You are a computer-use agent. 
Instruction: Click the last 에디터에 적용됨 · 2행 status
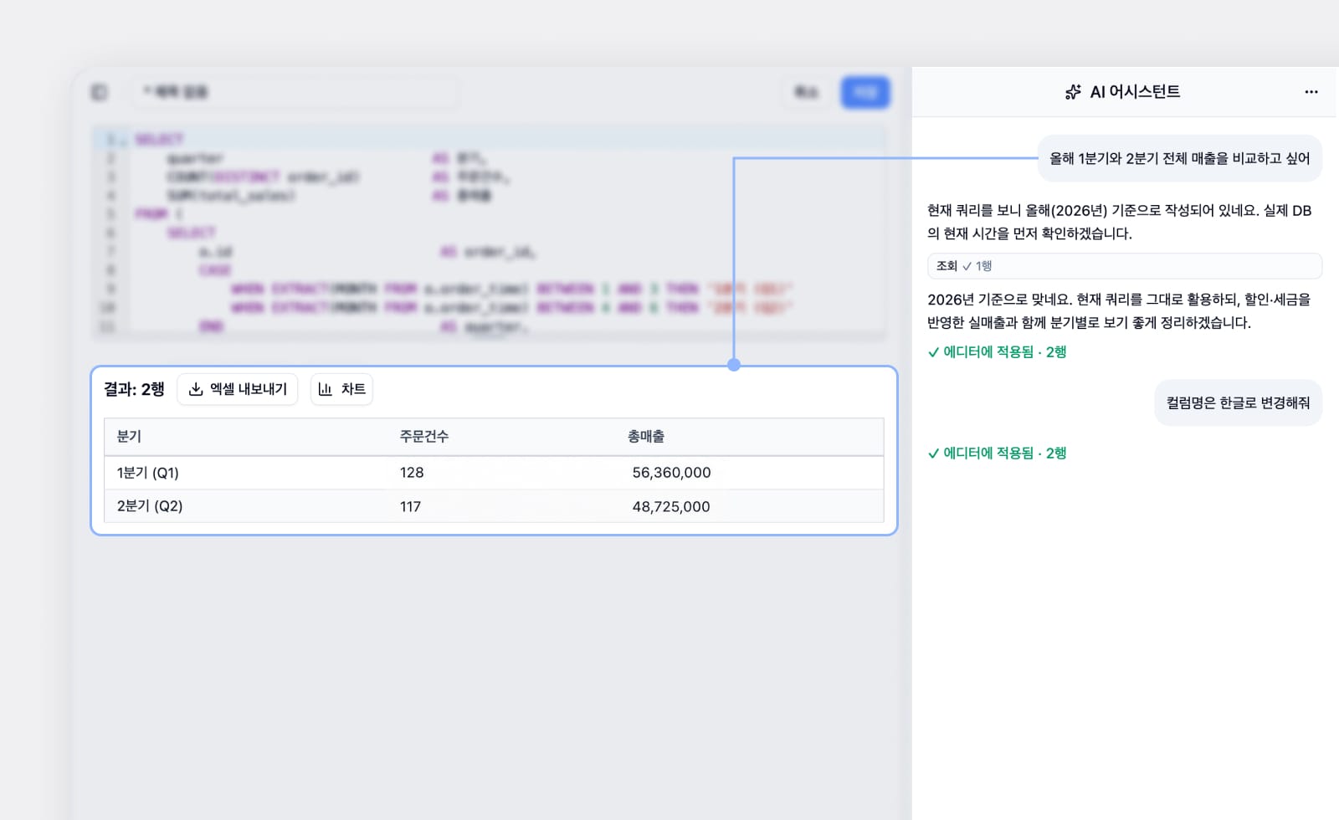coord(997,454)
